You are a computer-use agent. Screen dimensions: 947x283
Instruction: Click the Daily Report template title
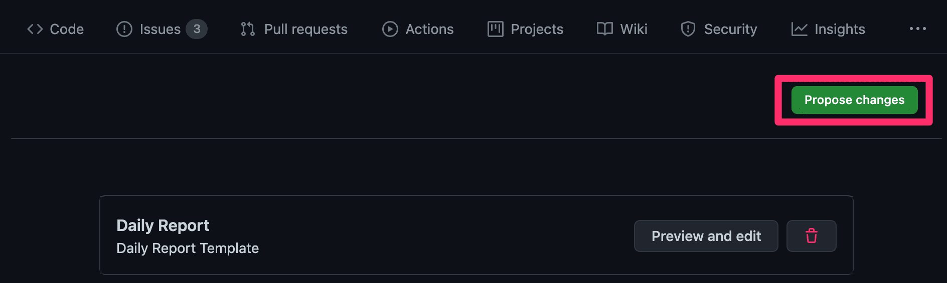163,225
